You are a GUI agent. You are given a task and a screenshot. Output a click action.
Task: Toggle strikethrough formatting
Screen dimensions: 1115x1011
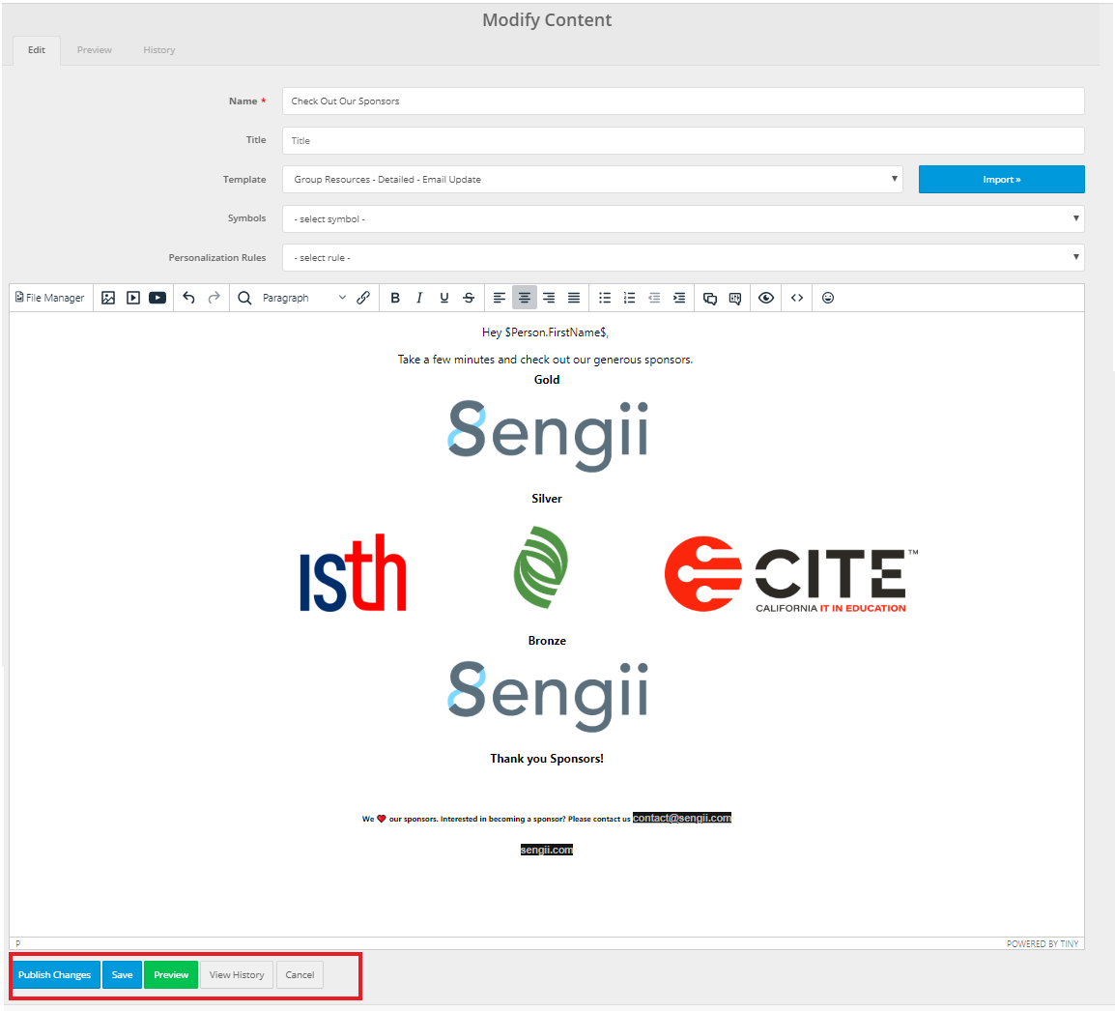pos(469,298)
